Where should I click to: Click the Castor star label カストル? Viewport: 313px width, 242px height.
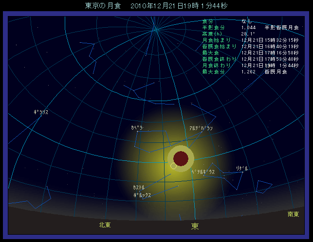tap(139, 188)
